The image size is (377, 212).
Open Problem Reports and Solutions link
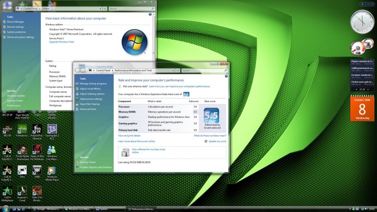click(x=96, y=167)
